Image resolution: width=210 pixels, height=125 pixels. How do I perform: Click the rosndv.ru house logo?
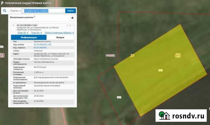pyautogui.click(x=164, y=116)
